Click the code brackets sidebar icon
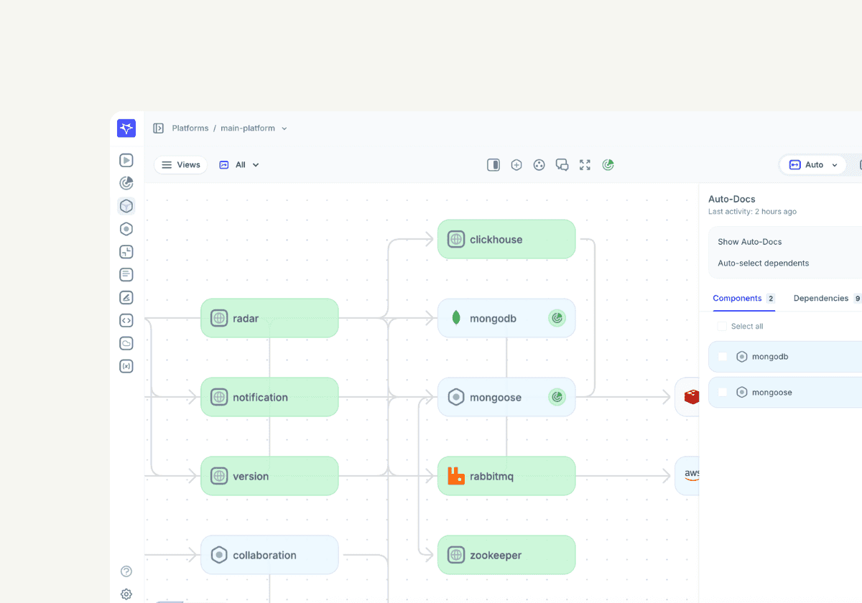The height and width of the screenshot is (603, 862). pyautogui.click(x=126, y=321)
